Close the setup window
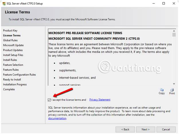 click(174, 3)
